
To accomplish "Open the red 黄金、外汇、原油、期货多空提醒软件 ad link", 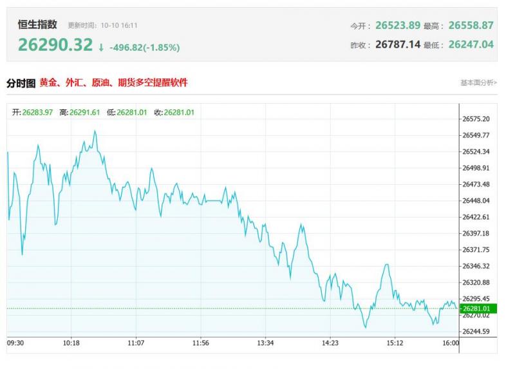I will [113, 83].
